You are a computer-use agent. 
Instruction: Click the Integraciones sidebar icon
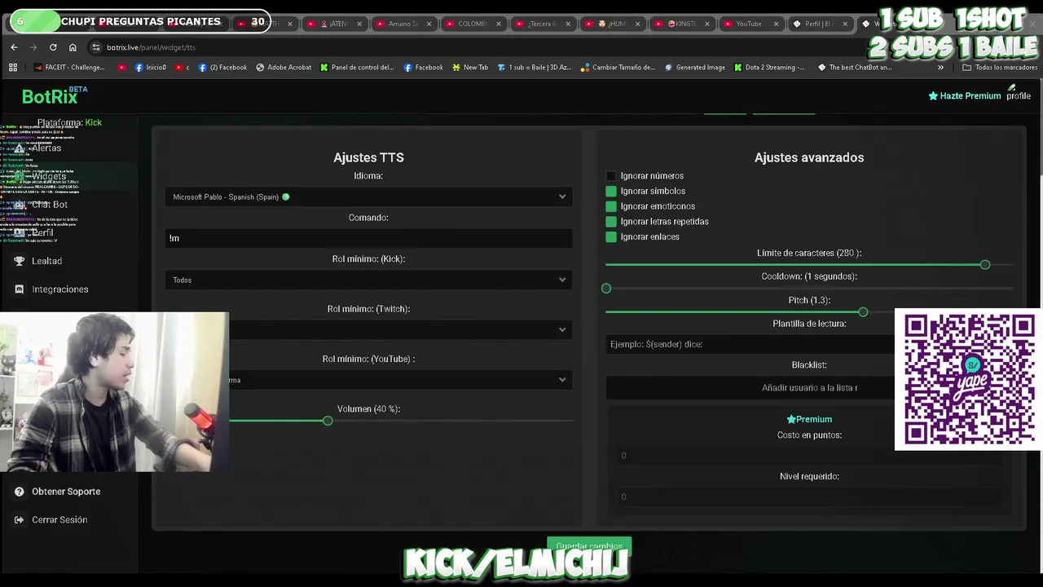click(20, 289)
